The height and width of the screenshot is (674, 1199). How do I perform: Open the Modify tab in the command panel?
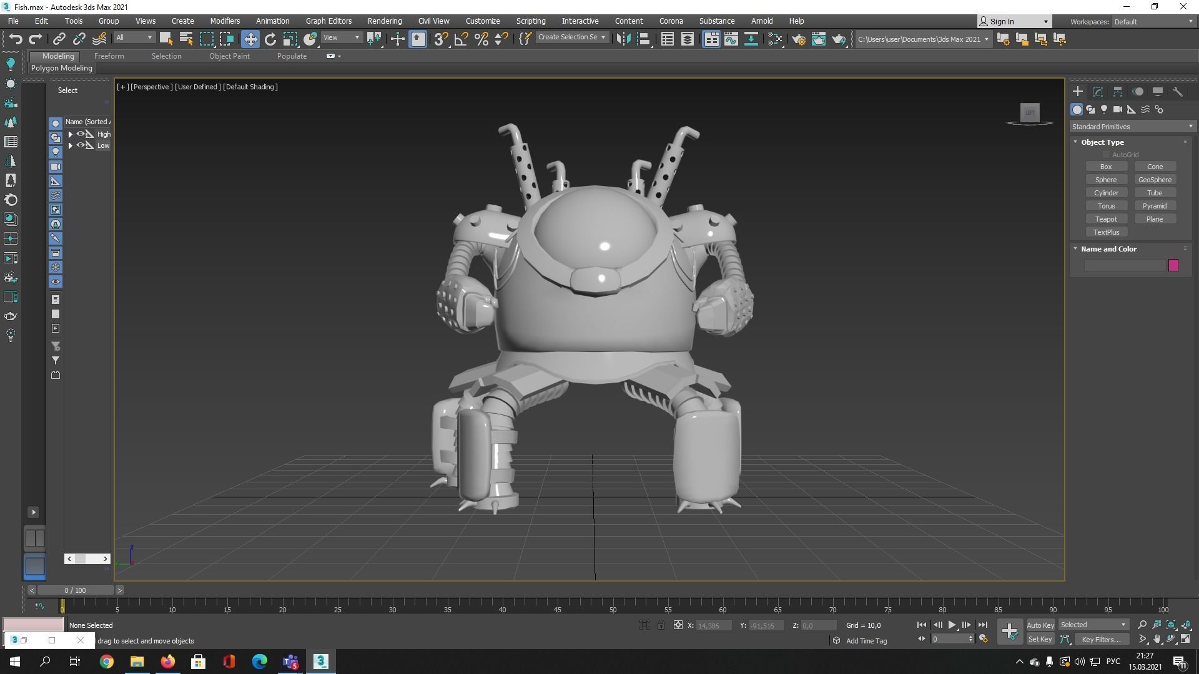(1098, 92)
